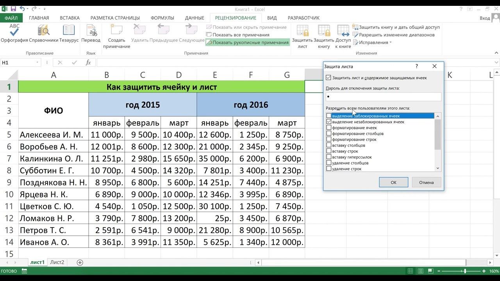Image resolution: width=500 pixels, height=281 pixels.
Task: Click Защитить книгу и дать общий доступ
Action: (x=396, y=27)
